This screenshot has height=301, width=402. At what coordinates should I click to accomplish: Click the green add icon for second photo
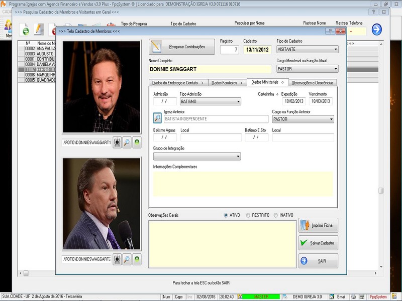click(137, 259)
